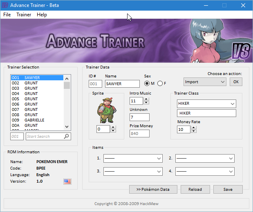Select trainer 002 GRUNT in list
The image size is (253, 212).
pos(37,83)
